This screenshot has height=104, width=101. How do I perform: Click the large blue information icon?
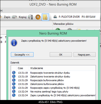coord(14,43)
